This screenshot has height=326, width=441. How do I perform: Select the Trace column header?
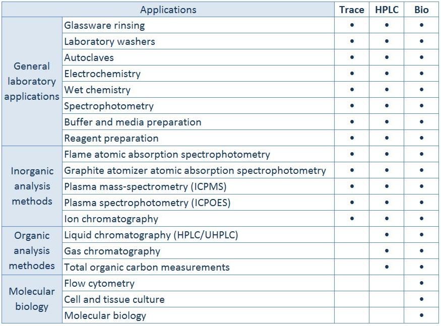click(352, 10)
